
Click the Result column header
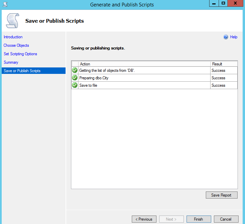click(224, 64)
